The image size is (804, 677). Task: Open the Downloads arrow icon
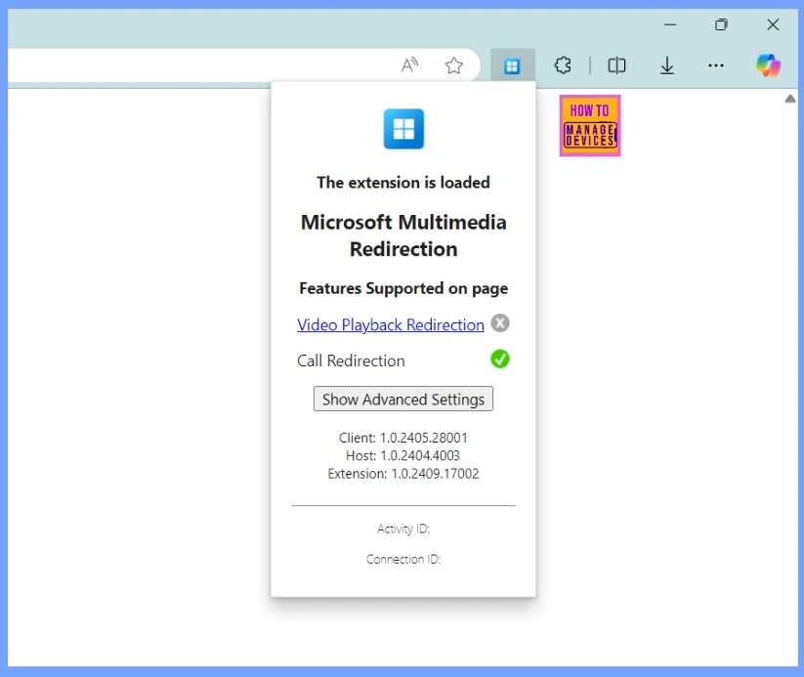pos(666,65)
